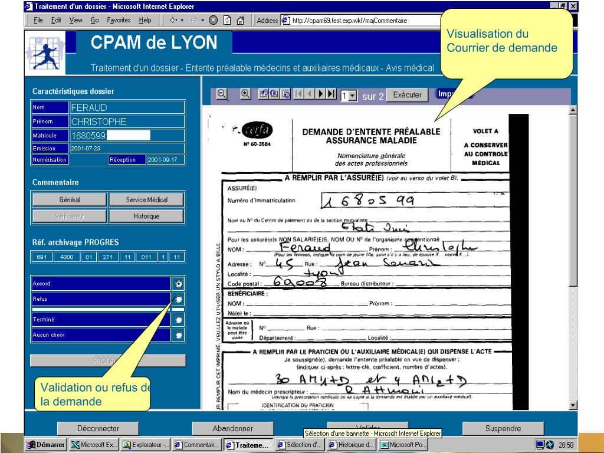Go to previous document page
This screenshot has height=453, width=604.
(309, 94)
